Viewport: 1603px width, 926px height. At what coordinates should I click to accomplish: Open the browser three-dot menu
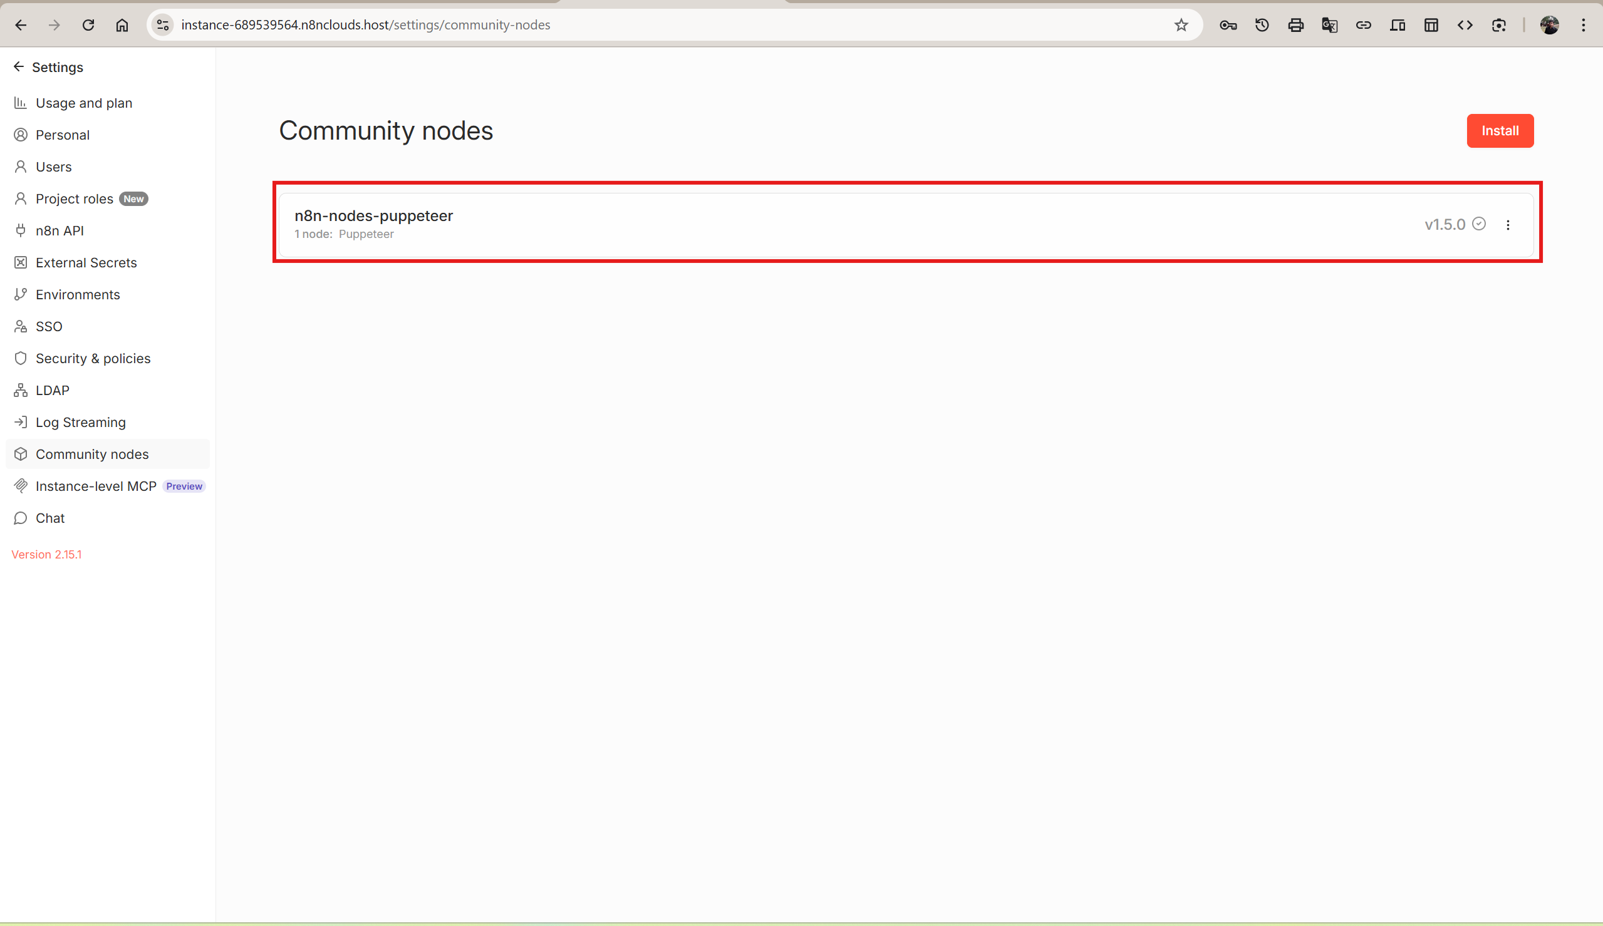point(1584,25)
